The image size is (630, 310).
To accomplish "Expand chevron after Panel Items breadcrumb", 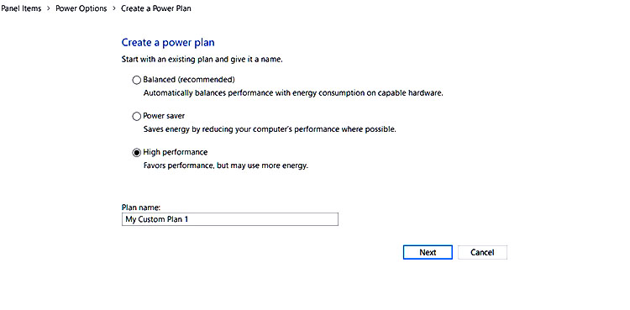I will point(49,8).
